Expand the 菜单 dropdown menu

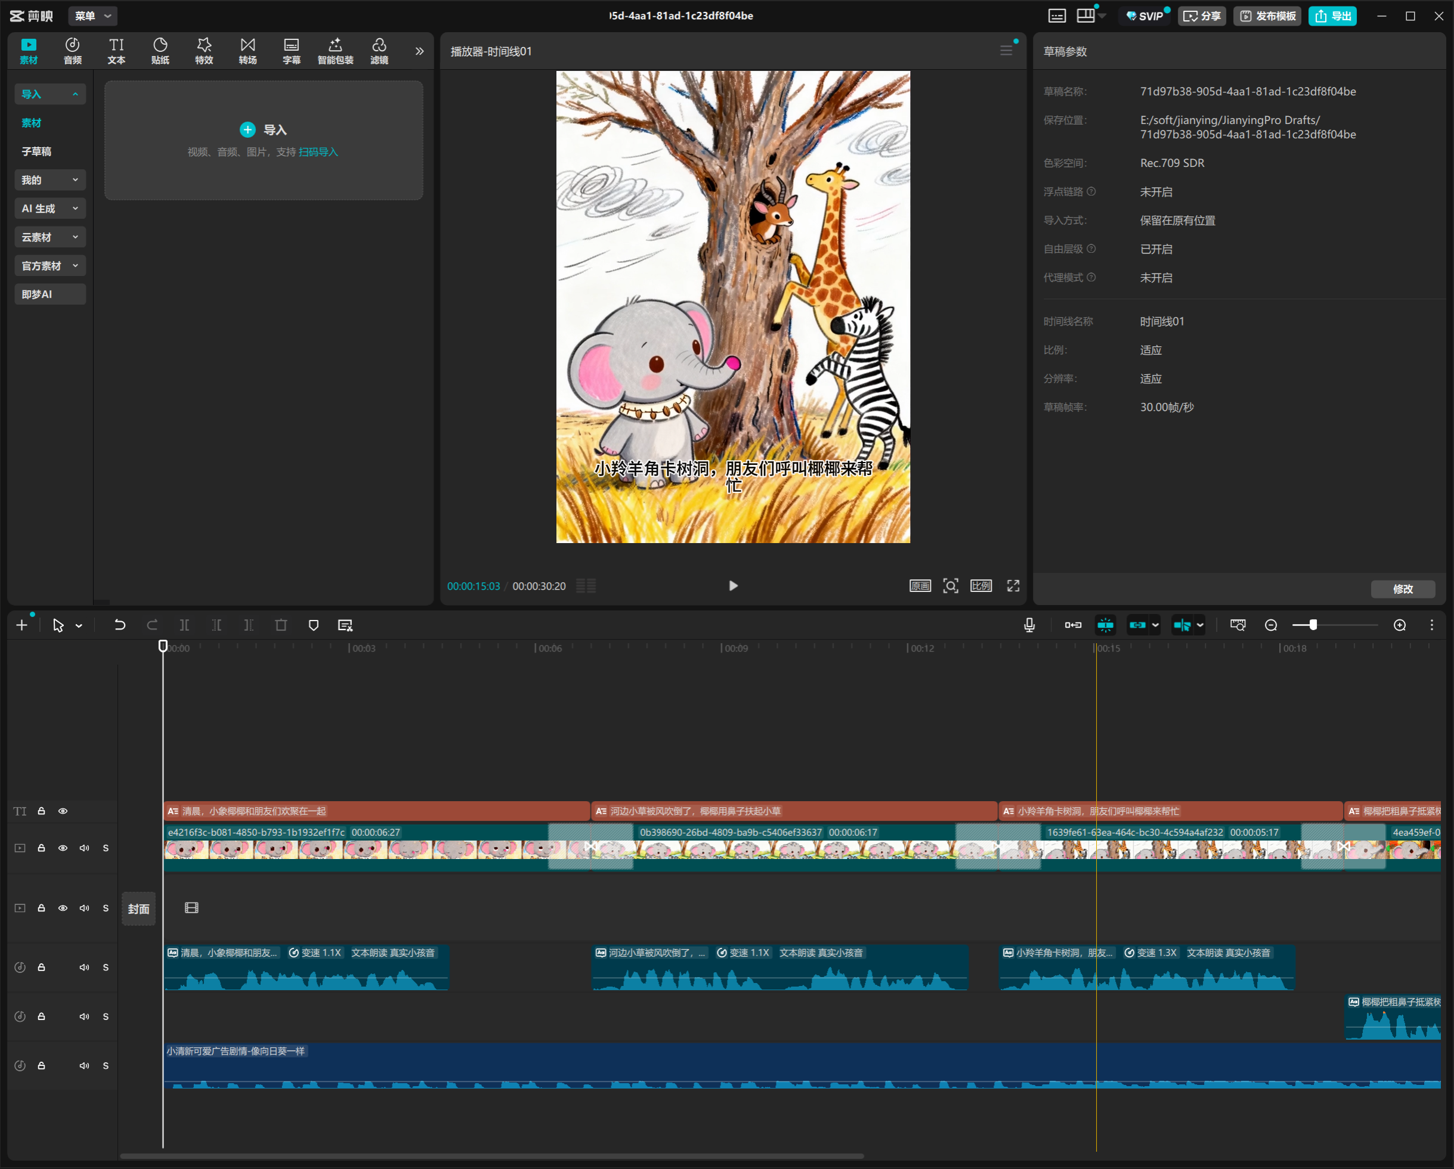(92, 15)
